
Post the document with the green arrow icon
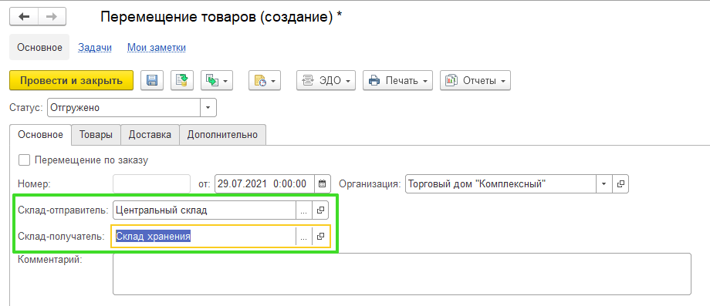pos(181,80)
